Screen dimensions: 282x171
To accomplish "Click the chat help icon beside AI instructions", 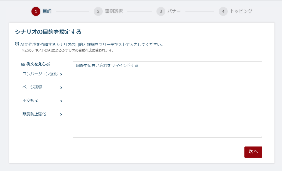I will pyautogui.click(x=17, y=44).
